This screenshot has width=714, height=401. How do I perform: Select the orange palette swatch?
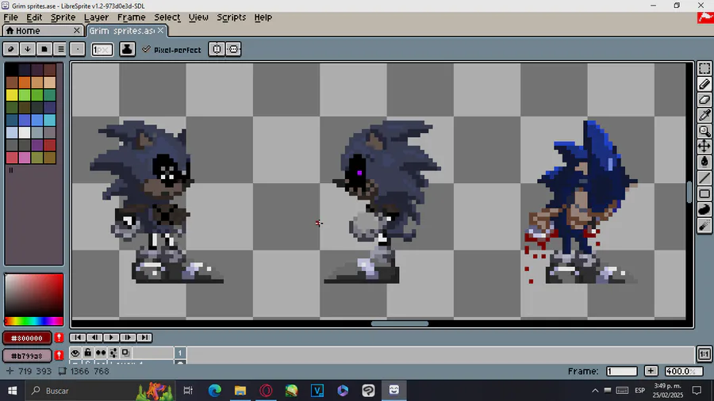(24, 82)
